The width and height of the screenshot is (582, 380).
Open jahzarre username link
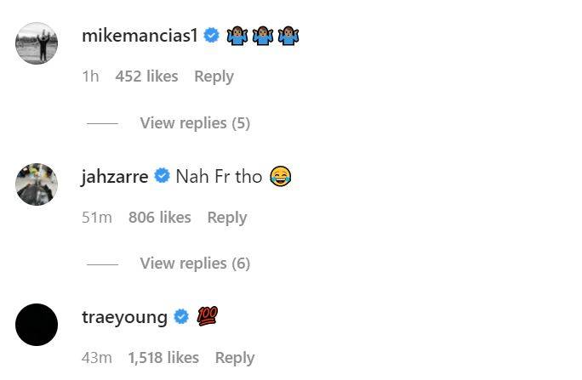coord(115,177)
